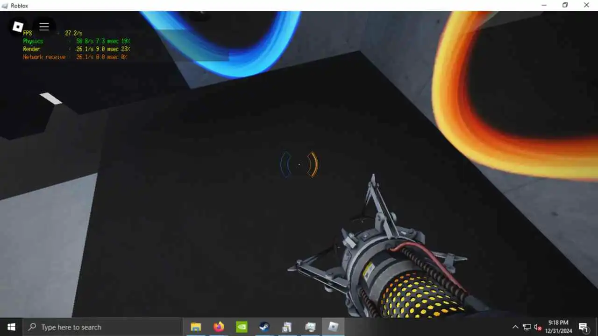
Task: Click the Type here to search box
Action: (102, 327)
